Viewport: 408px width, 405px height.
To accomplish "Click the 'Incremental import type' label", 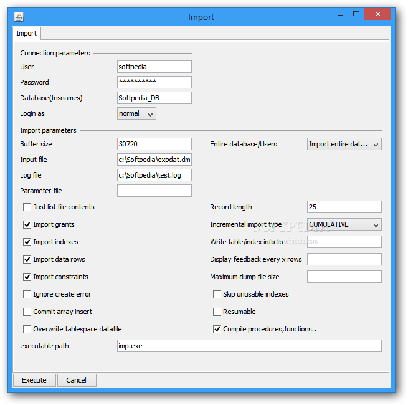I will (x=246, y=224).
